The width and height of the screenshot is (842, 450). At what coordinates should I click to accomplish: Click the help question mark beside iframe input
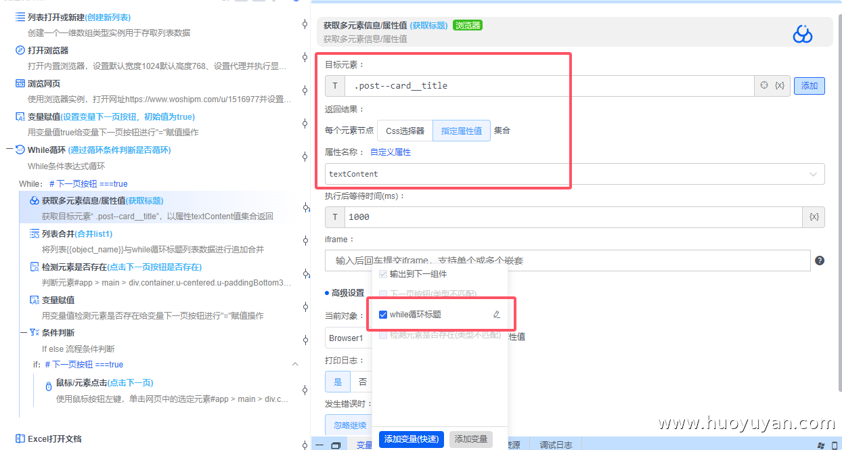(x=820, y=261)
